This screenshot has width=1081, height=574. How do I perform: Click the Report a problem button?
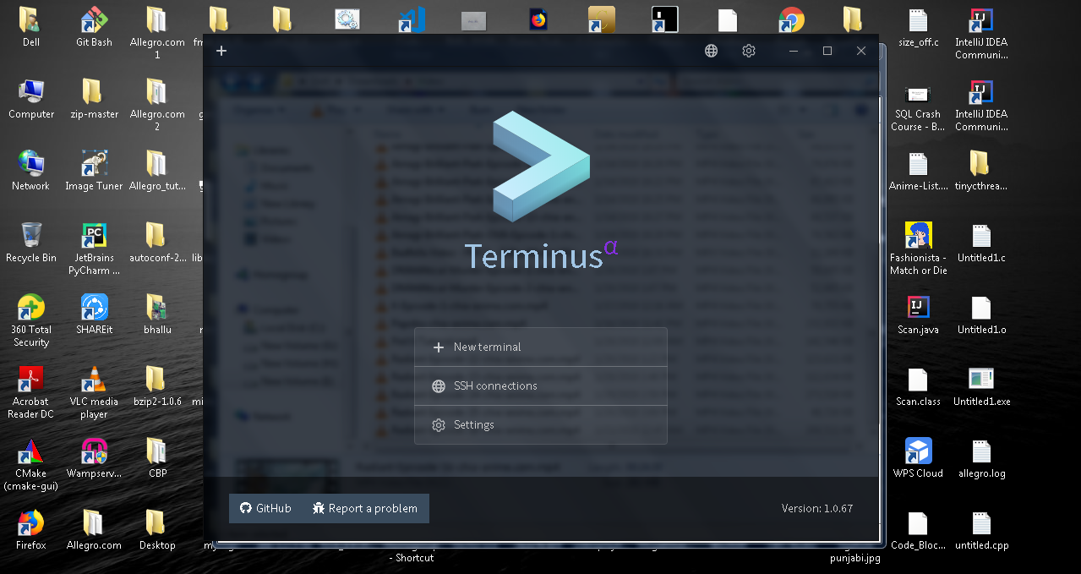pyautogui.click(x=365, y=508)
